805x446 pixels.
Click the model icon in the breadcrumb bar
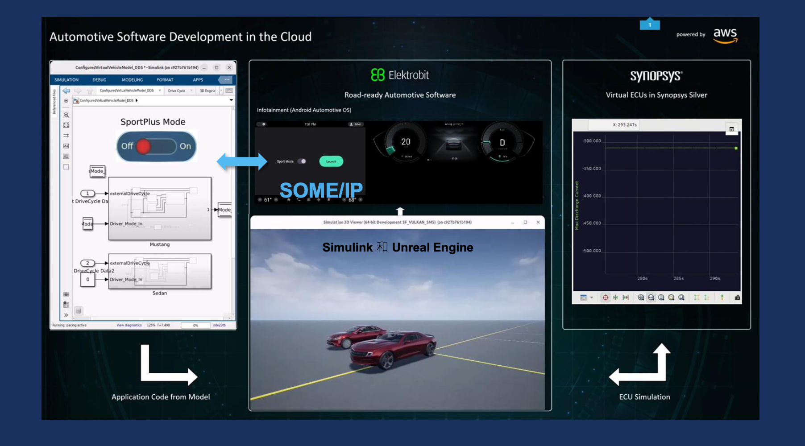pos(76,101)
